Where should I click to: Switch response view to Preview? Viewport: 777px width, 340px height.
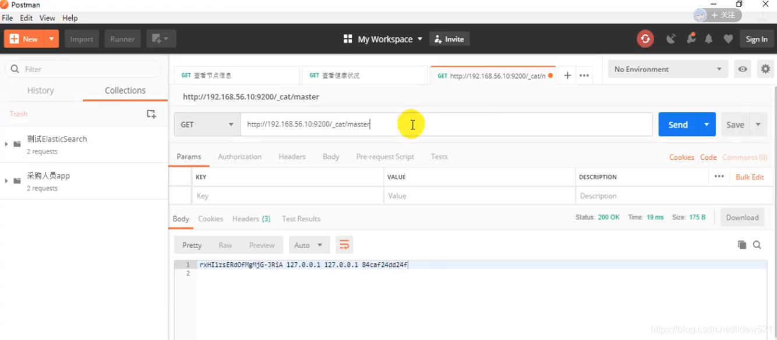(262, 245)
